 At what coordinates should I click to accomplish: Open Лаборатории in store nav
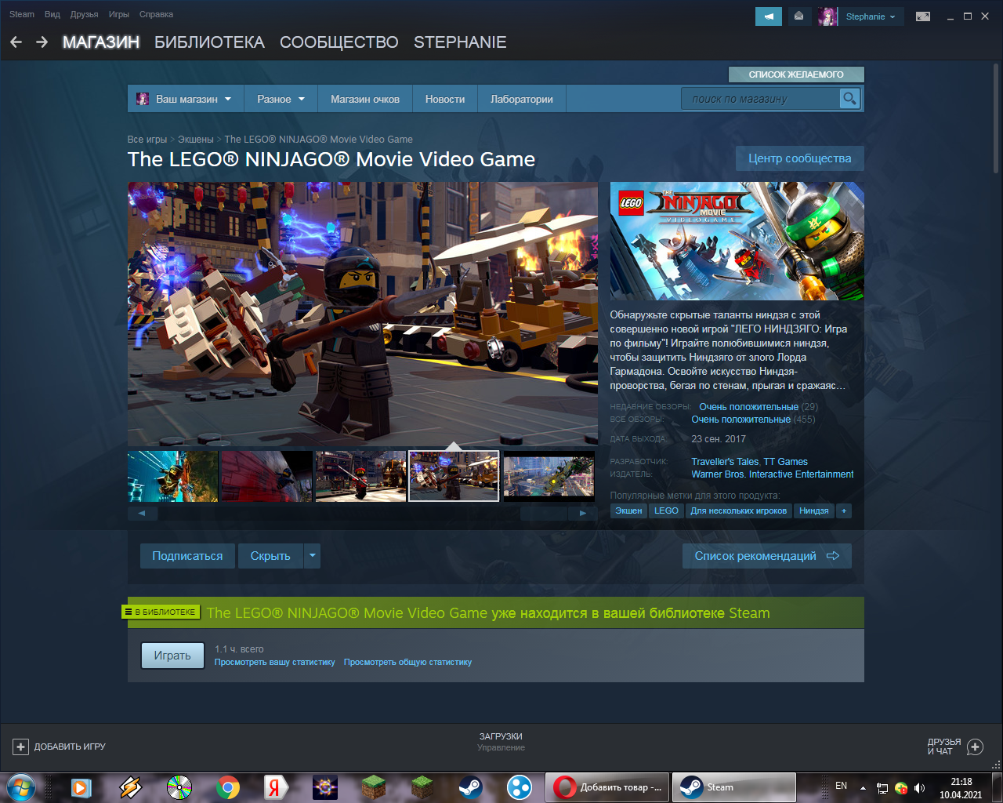coord(522,99)
